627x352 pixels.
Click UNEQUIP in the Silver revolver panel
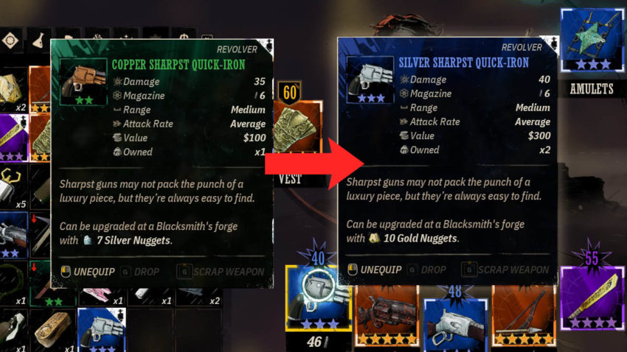375,270
